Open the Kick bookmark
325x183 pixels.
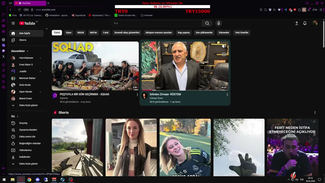(13, 15)
